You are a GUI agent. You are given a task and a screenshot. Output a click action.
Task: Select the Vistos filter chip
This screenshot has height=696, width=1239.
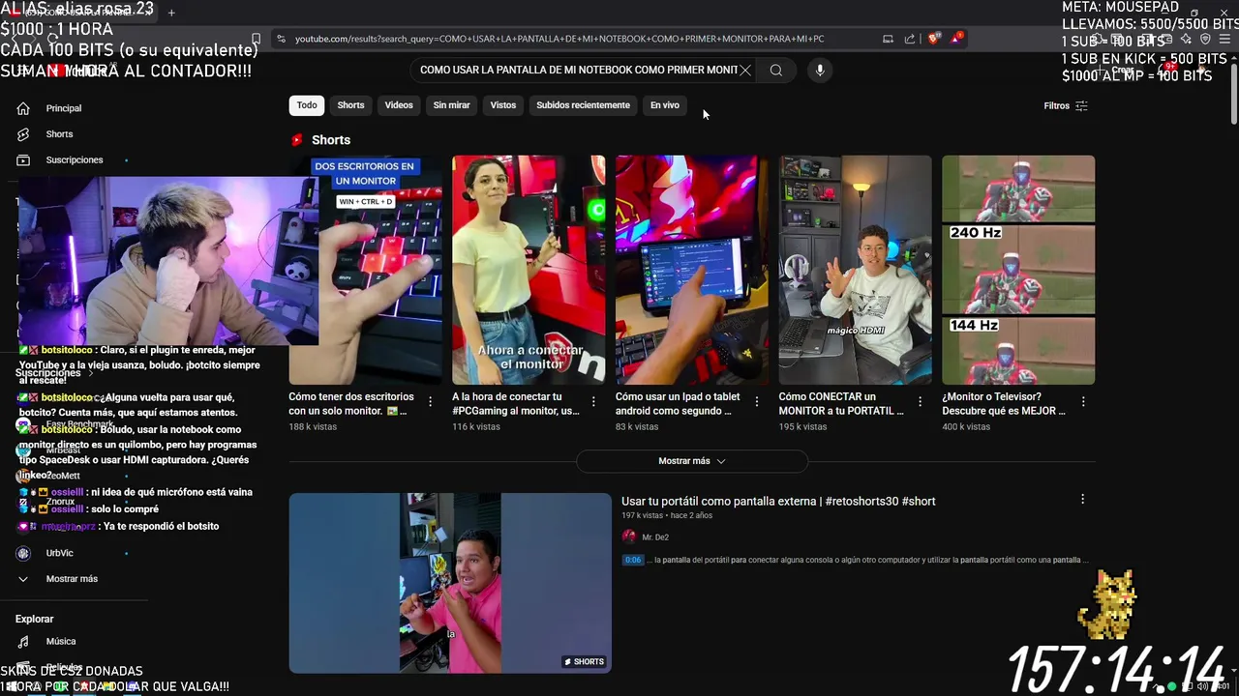tap(503, 105)
